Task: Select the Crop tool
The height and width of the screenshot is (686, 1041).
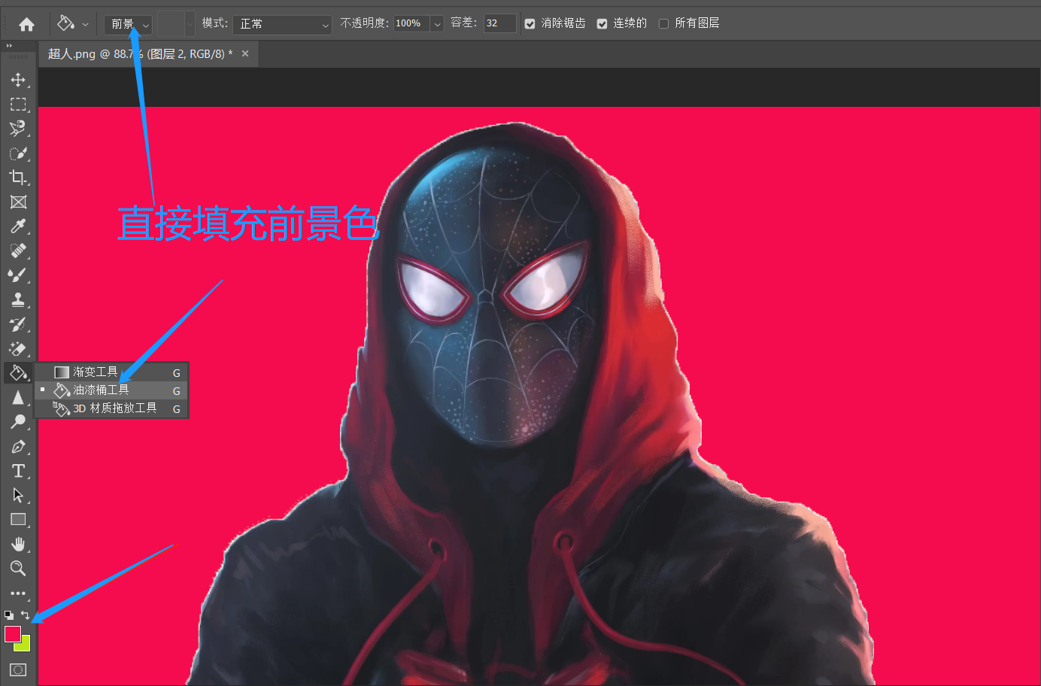Action: [x=18, y=178]
